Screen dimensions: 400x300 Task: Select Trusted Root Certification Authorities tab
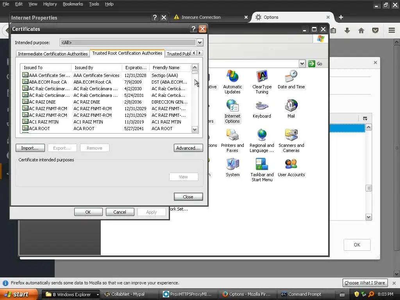pos(127,53)
